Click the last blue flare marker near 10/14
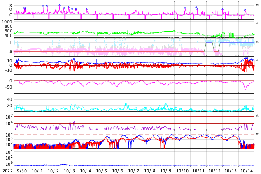The image size is (261, 174). tap(245, 9)
